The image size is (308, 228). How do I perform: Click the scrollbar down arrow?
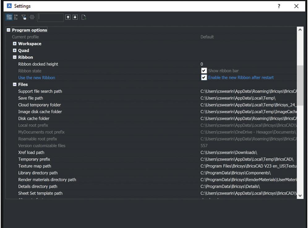[299, 195]
